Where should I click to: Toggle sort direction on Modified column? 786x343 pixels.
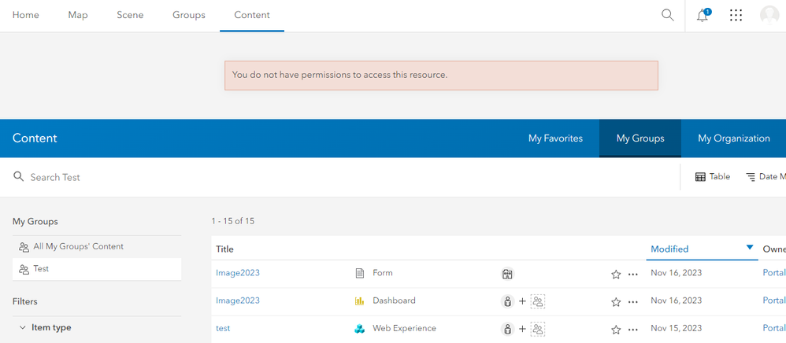click(x=749, y=248)
